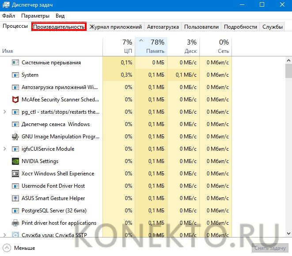
Task: Click the Меньше label
Action: [x=25, y=248]
